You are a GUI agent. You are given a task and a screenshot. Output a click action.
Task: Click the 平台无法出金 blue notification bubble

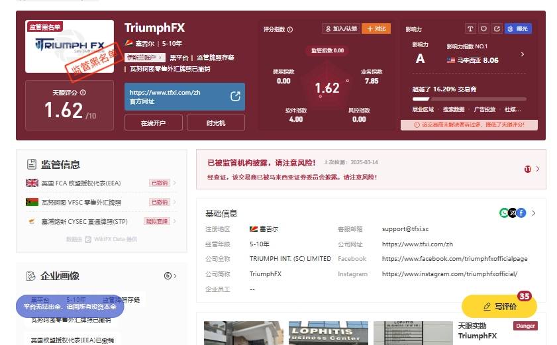pos(70,307)
